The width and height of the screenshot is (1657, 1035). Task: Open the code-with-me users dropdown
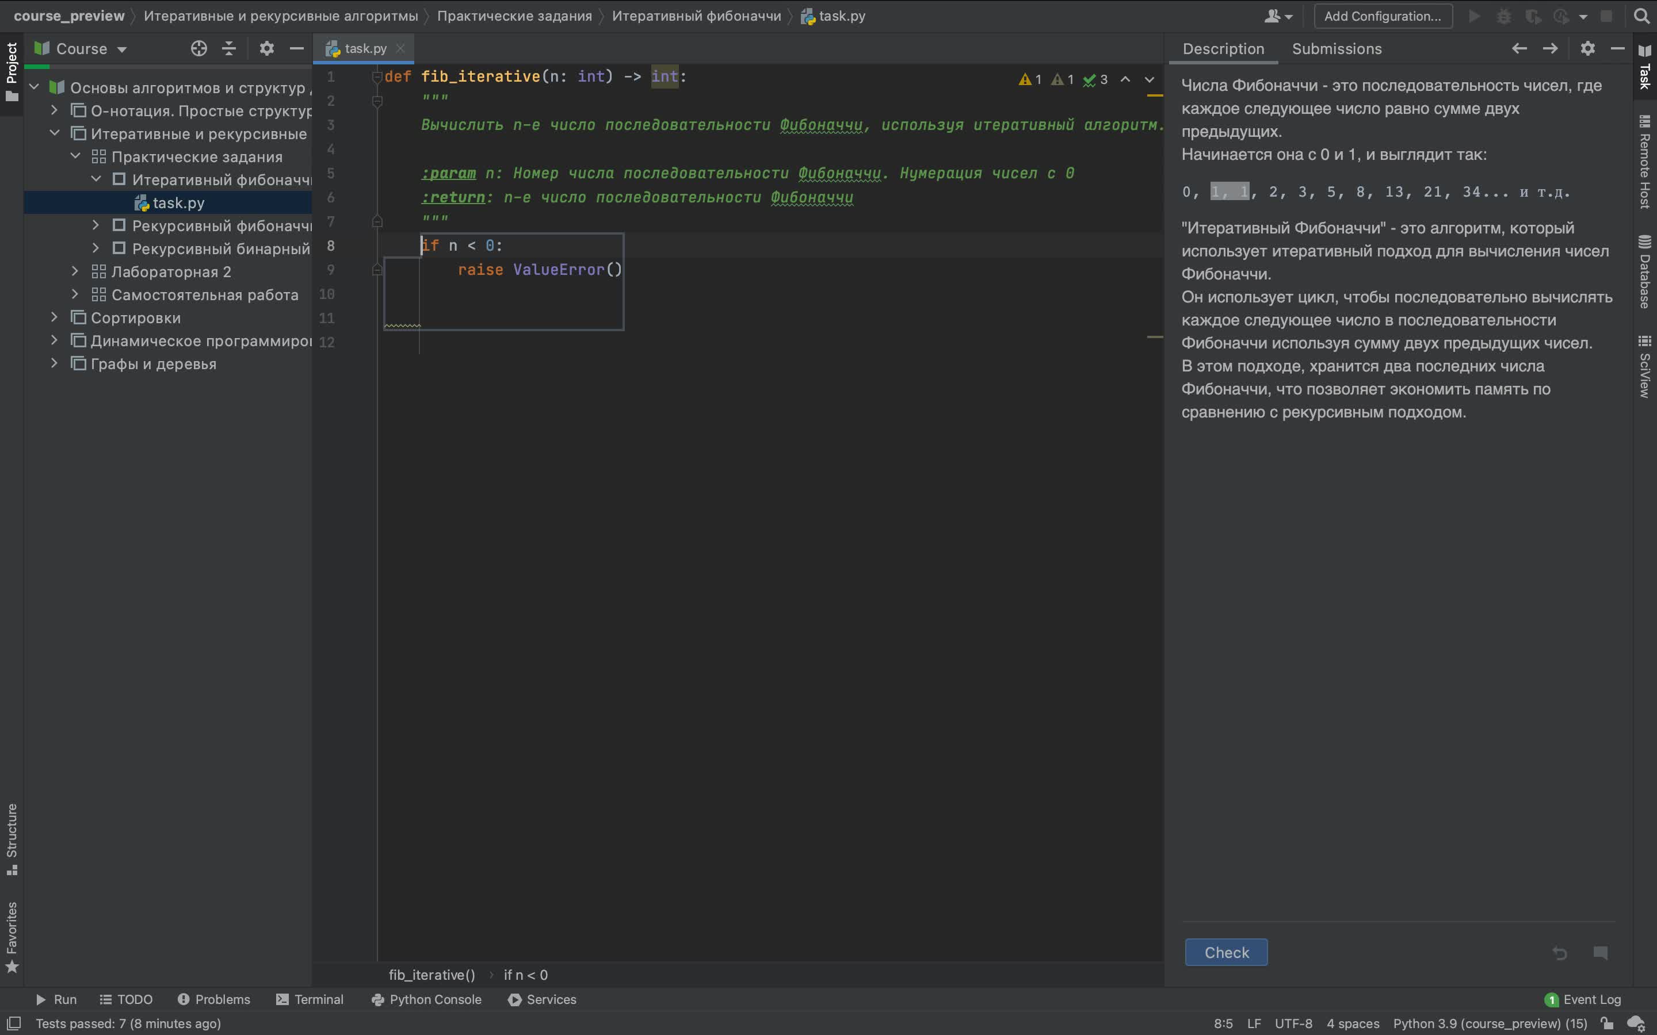click(1278, 16)
